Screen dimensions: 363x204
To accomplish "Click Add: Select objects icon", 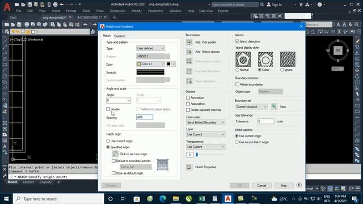I will 189,52.
